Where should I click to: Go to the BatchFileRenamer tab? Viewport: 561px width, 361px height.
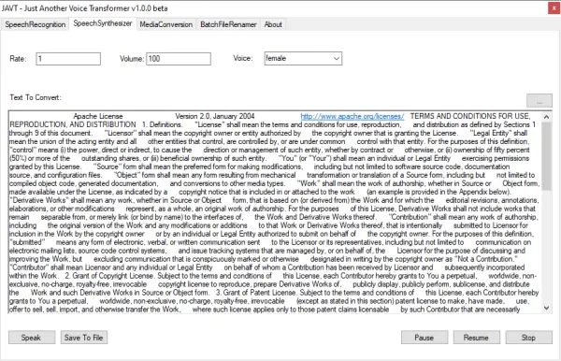(228, 24)
